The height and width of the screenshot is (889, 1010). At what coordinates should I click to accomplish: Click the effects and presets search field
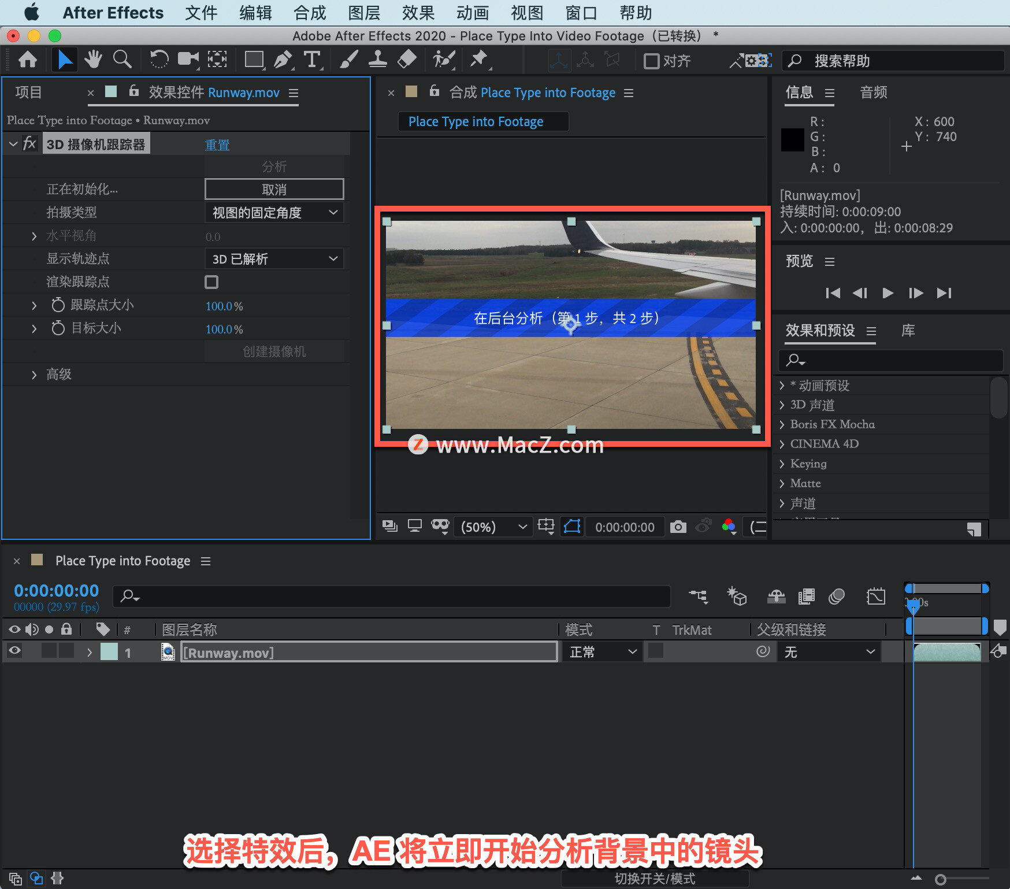coord(890,360)
